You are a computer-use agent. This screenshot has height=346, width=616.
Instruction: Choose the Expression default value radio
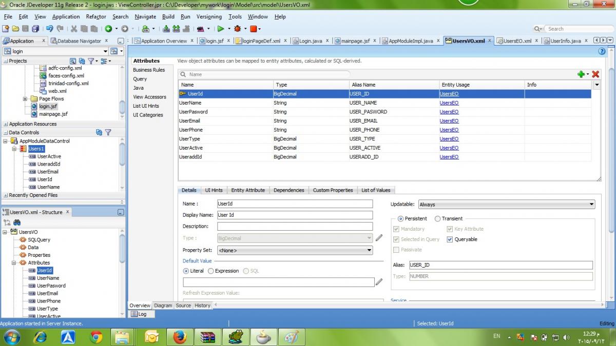pos(211,271)
